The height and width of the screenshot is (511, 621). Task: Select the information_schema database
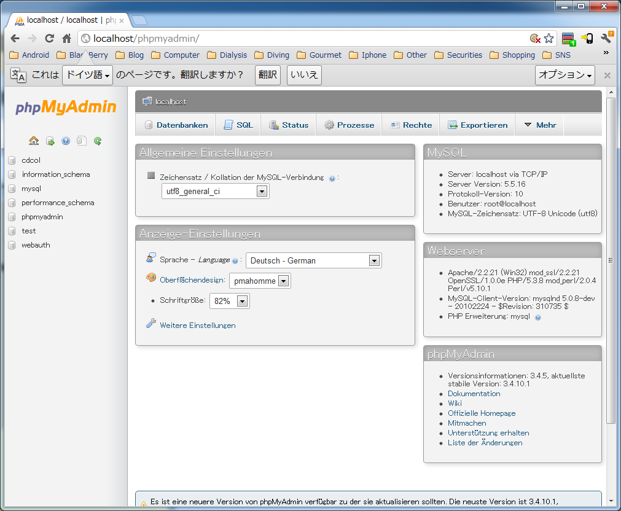pos(56,174)
